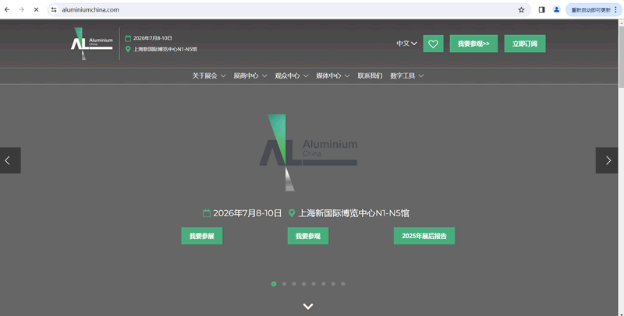Expand the 关于展会 menu
Image resolution: width=624 pixels, height=316 pixels.
click(x=208, y=75)
